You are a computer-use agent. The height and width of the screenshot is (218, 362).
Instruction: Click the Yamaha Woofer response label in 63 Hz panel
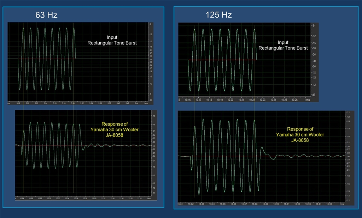(115, 129)
